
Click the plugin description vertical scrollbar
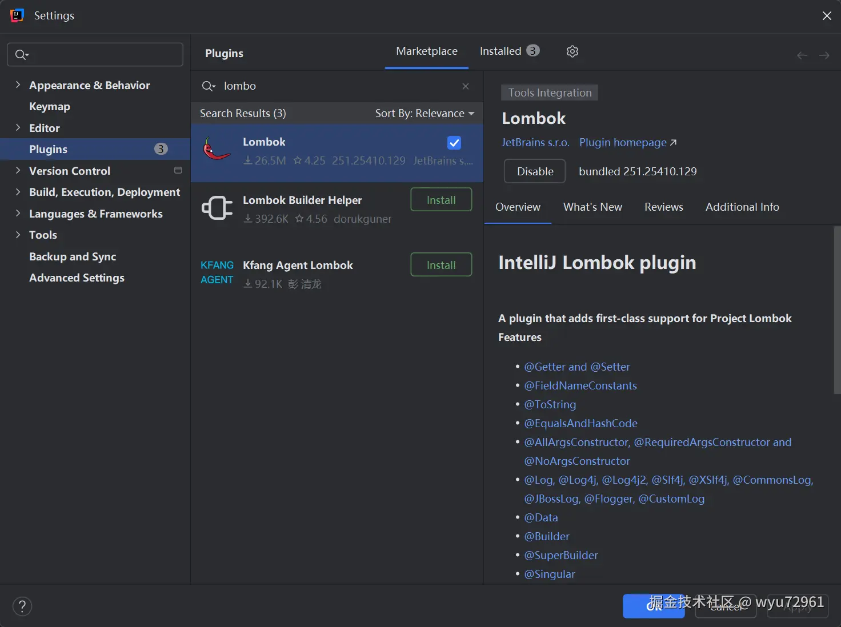(x=837, y=310)
